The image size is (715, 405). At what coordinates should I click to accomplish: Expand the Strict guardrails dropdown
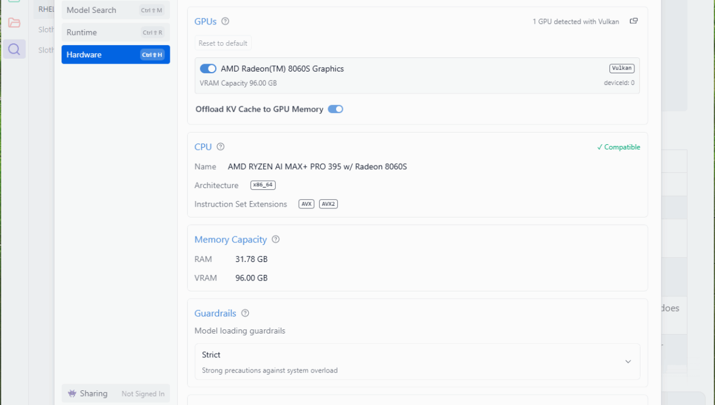417,362
